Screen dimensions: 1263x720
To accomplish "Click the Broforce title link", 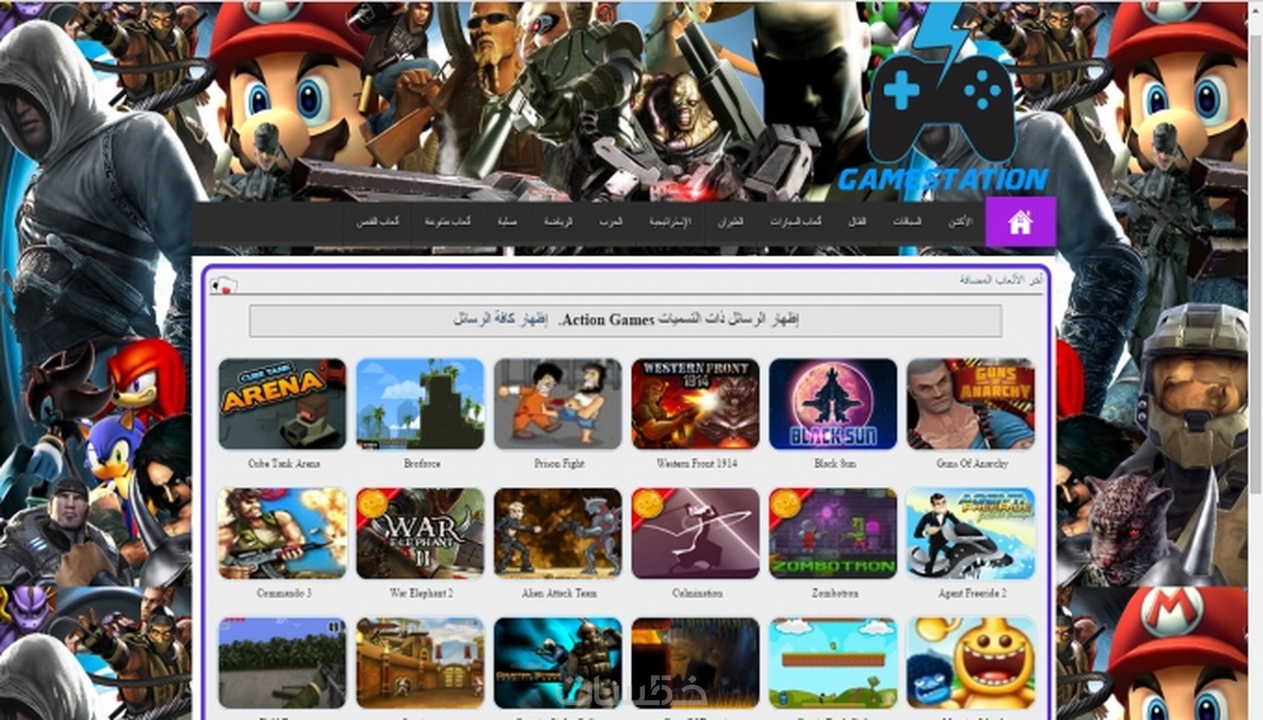I will 422,463.
